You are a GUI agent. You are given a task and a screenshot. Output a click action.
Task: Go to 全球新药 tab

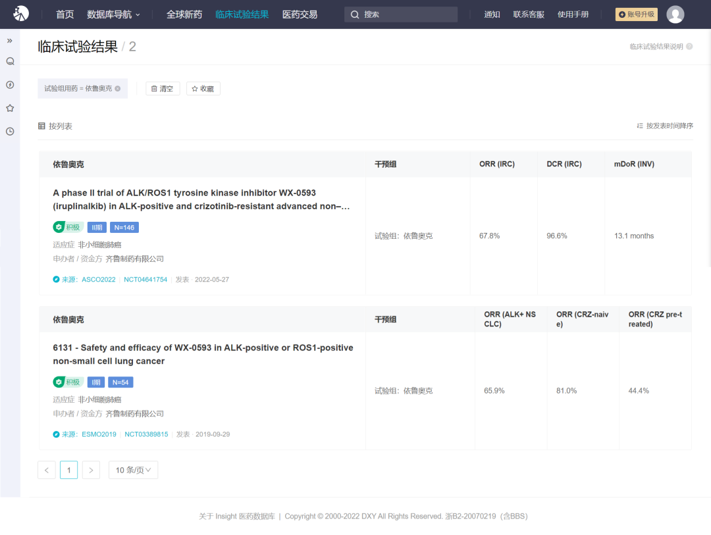pos(184,14)
